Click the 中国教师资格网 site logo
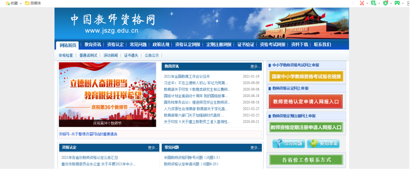 (x=112, y=23)
